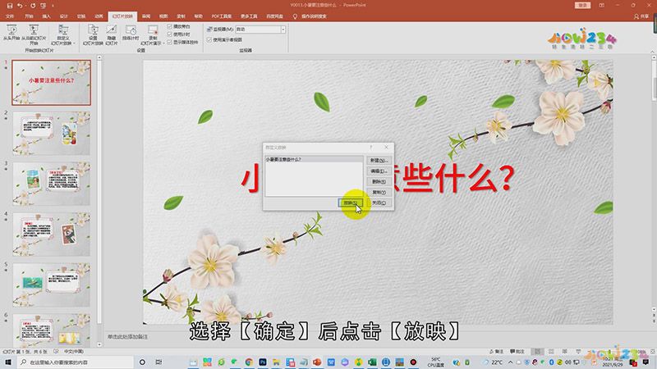
Task: Click the Redo icon in quick access toolbar
Action: click(33, 6)
